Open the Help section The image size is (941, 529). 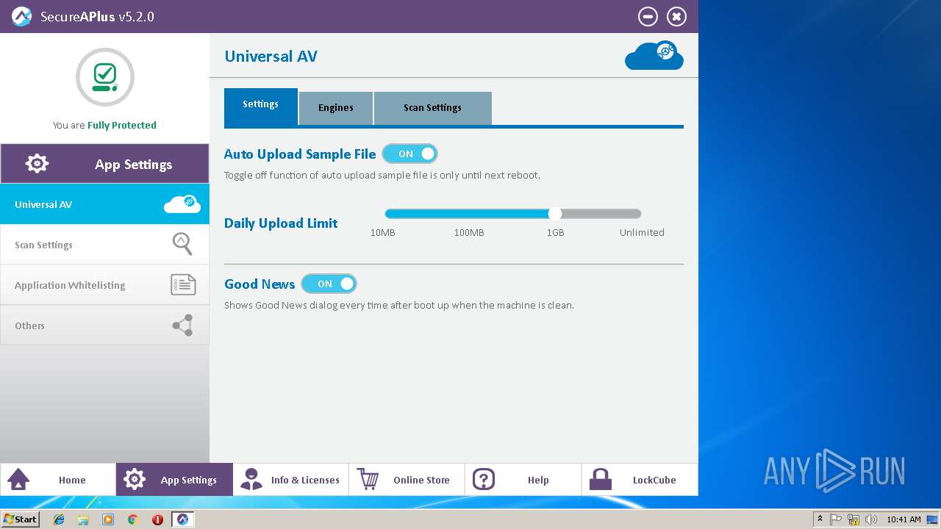pos(523,480)
